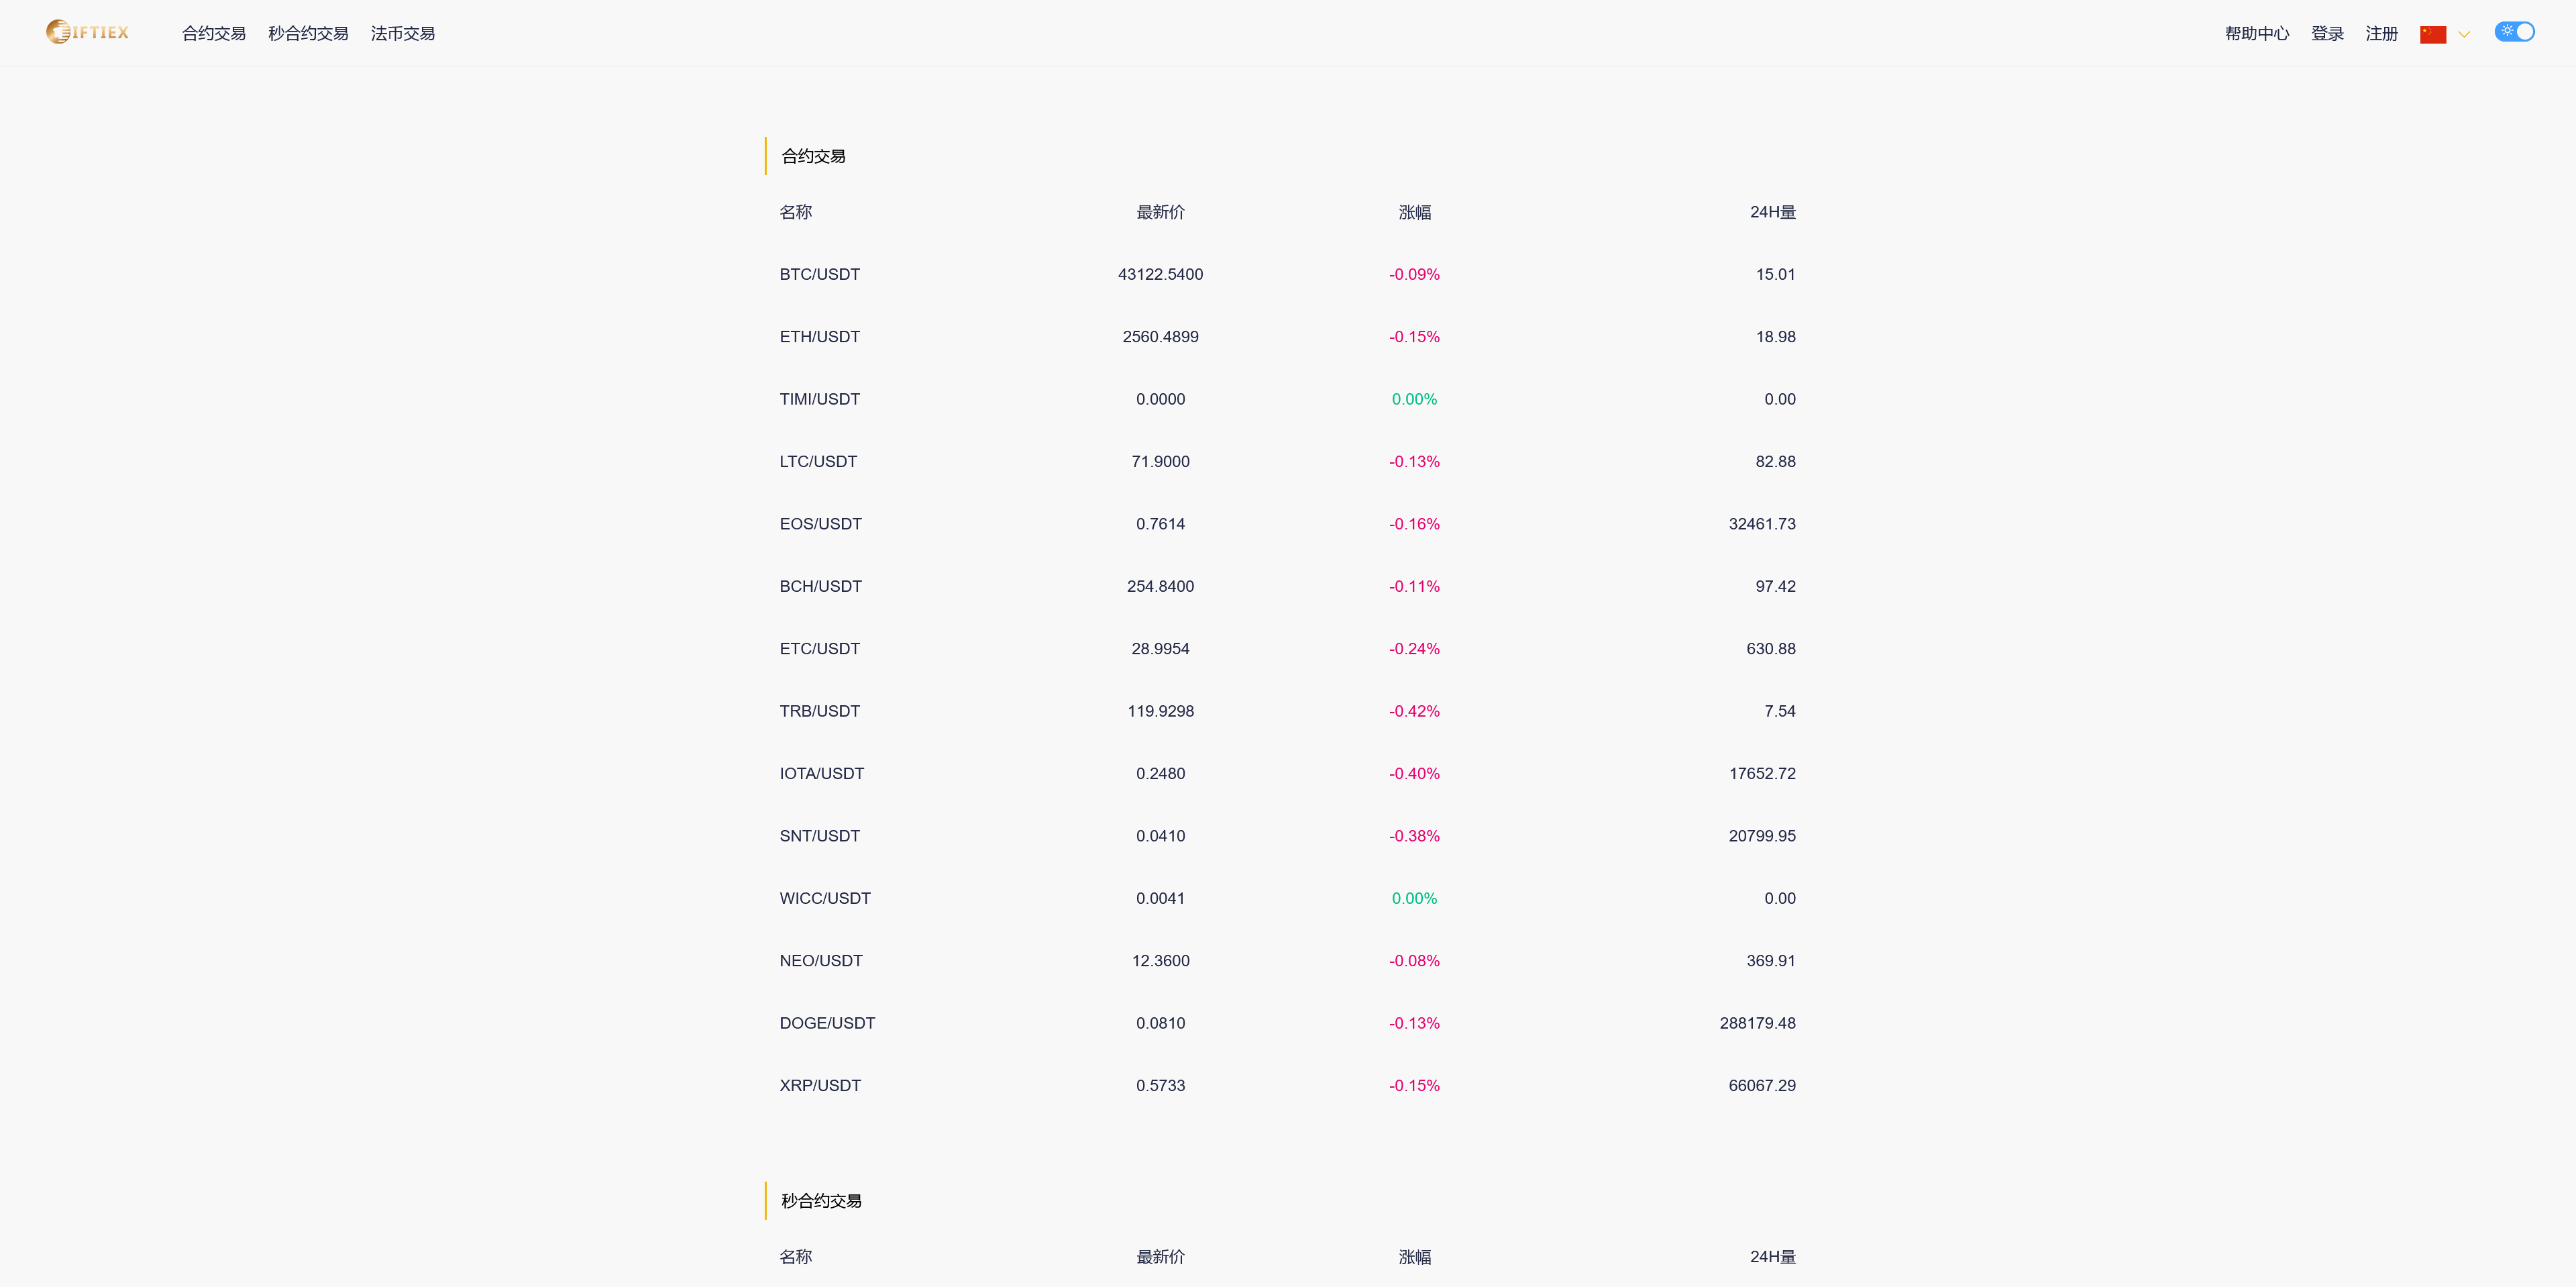Select the BTC/USDT trading pair row
2576x1287 pixels.
[x=820, y=274]
